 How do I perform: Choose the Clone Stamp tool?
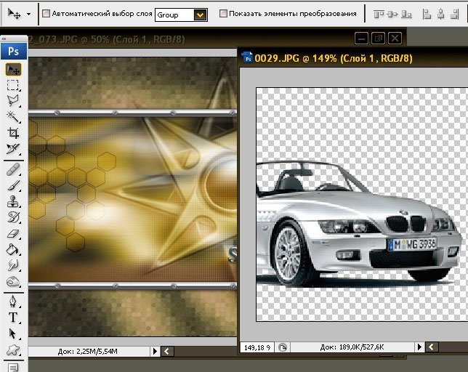(x=13, y=201)
